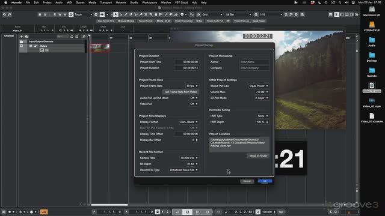Toggle Solo (S) state button in the toolbar
Screen dimensions: 385x216
[x=45, y=14]
